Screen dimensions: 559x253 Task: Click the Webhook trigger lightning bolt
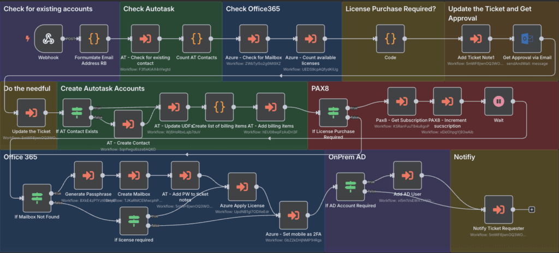click(x=28, y=39)
